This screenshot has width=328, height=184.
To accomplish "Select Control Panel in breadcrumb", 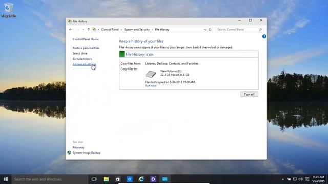I will point(110,30).
